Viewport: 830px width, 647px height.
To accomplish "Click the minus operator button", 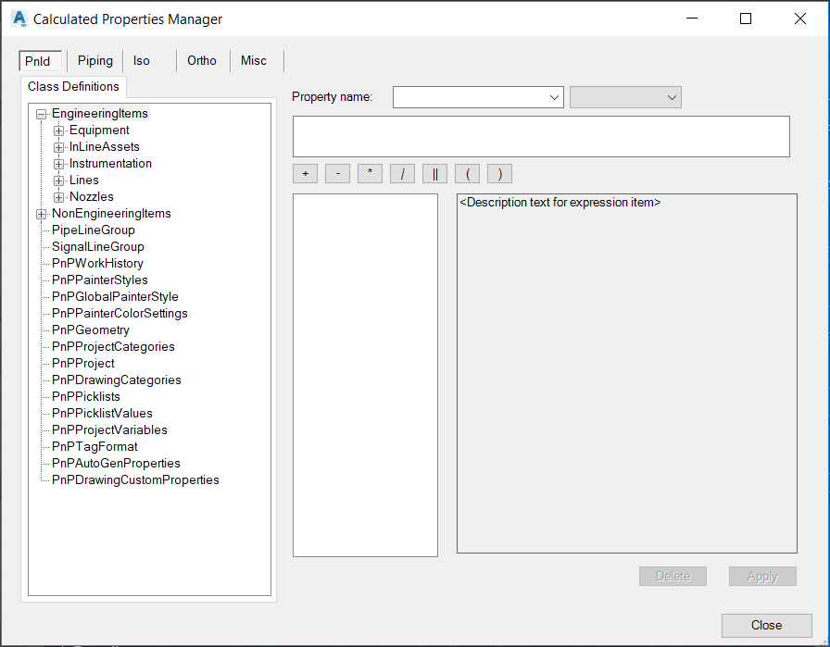I will tap(337, 173).
